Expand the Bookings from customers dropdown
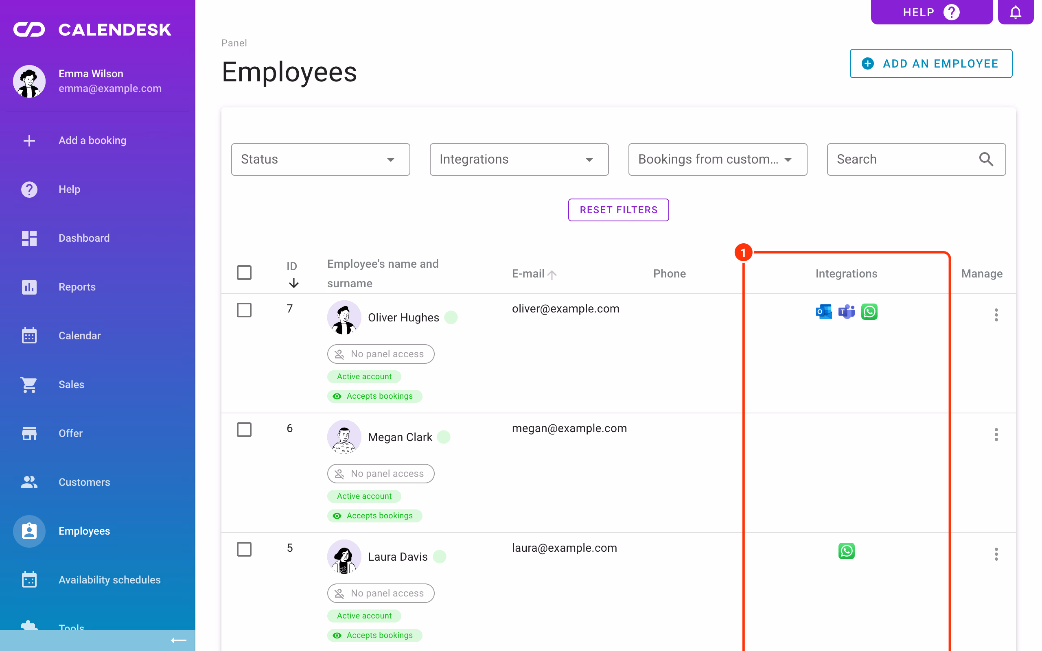 click(x=717, y=159)
